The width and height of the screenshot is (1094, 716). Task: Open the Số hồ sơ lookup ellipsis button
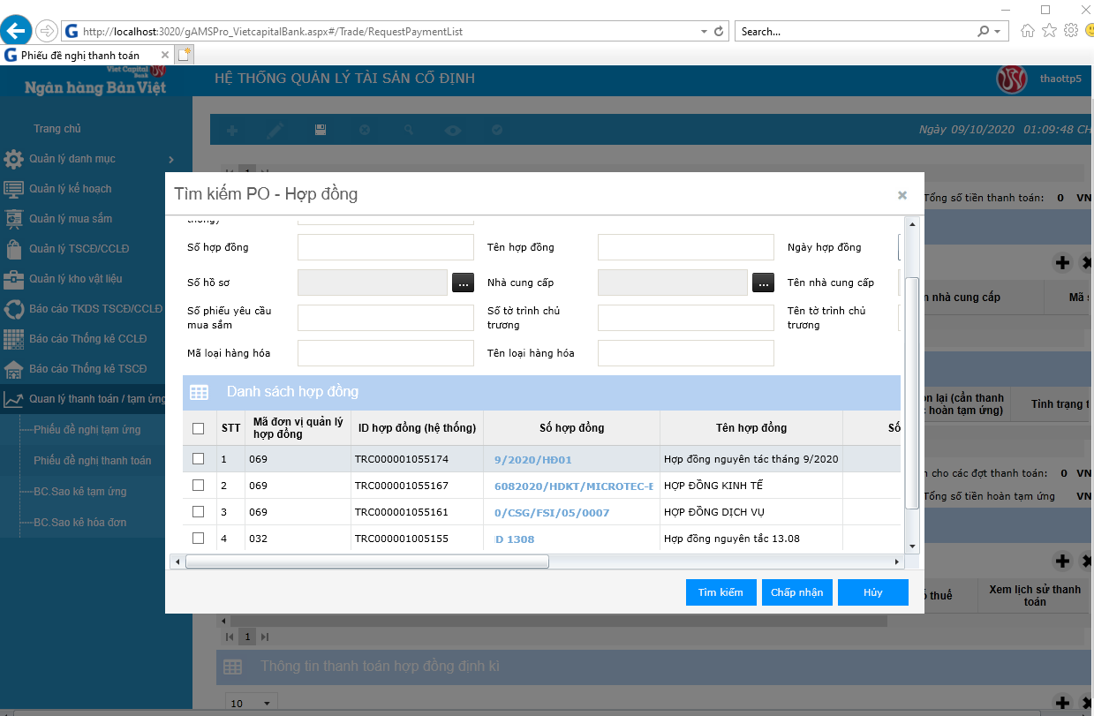tap(464, 283)
